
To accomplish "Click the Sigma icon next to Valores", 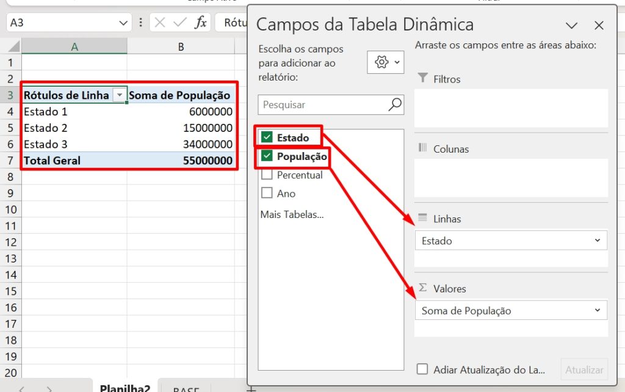I will coord(422,288).
